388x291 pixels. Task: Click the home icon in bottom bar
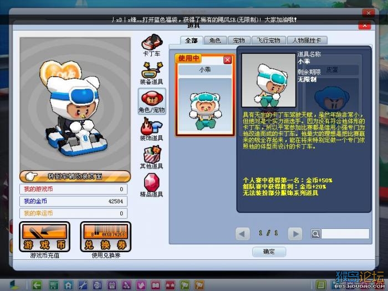(x=68, y=285)
